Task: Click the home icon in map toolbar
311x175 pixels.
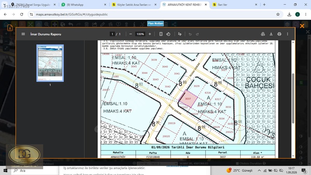Action: (6, 24)
